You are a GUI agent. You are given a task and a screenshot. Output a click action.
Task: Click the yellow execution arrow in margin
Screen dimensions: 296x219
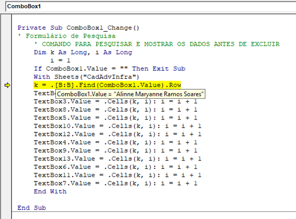coord(7,85)
